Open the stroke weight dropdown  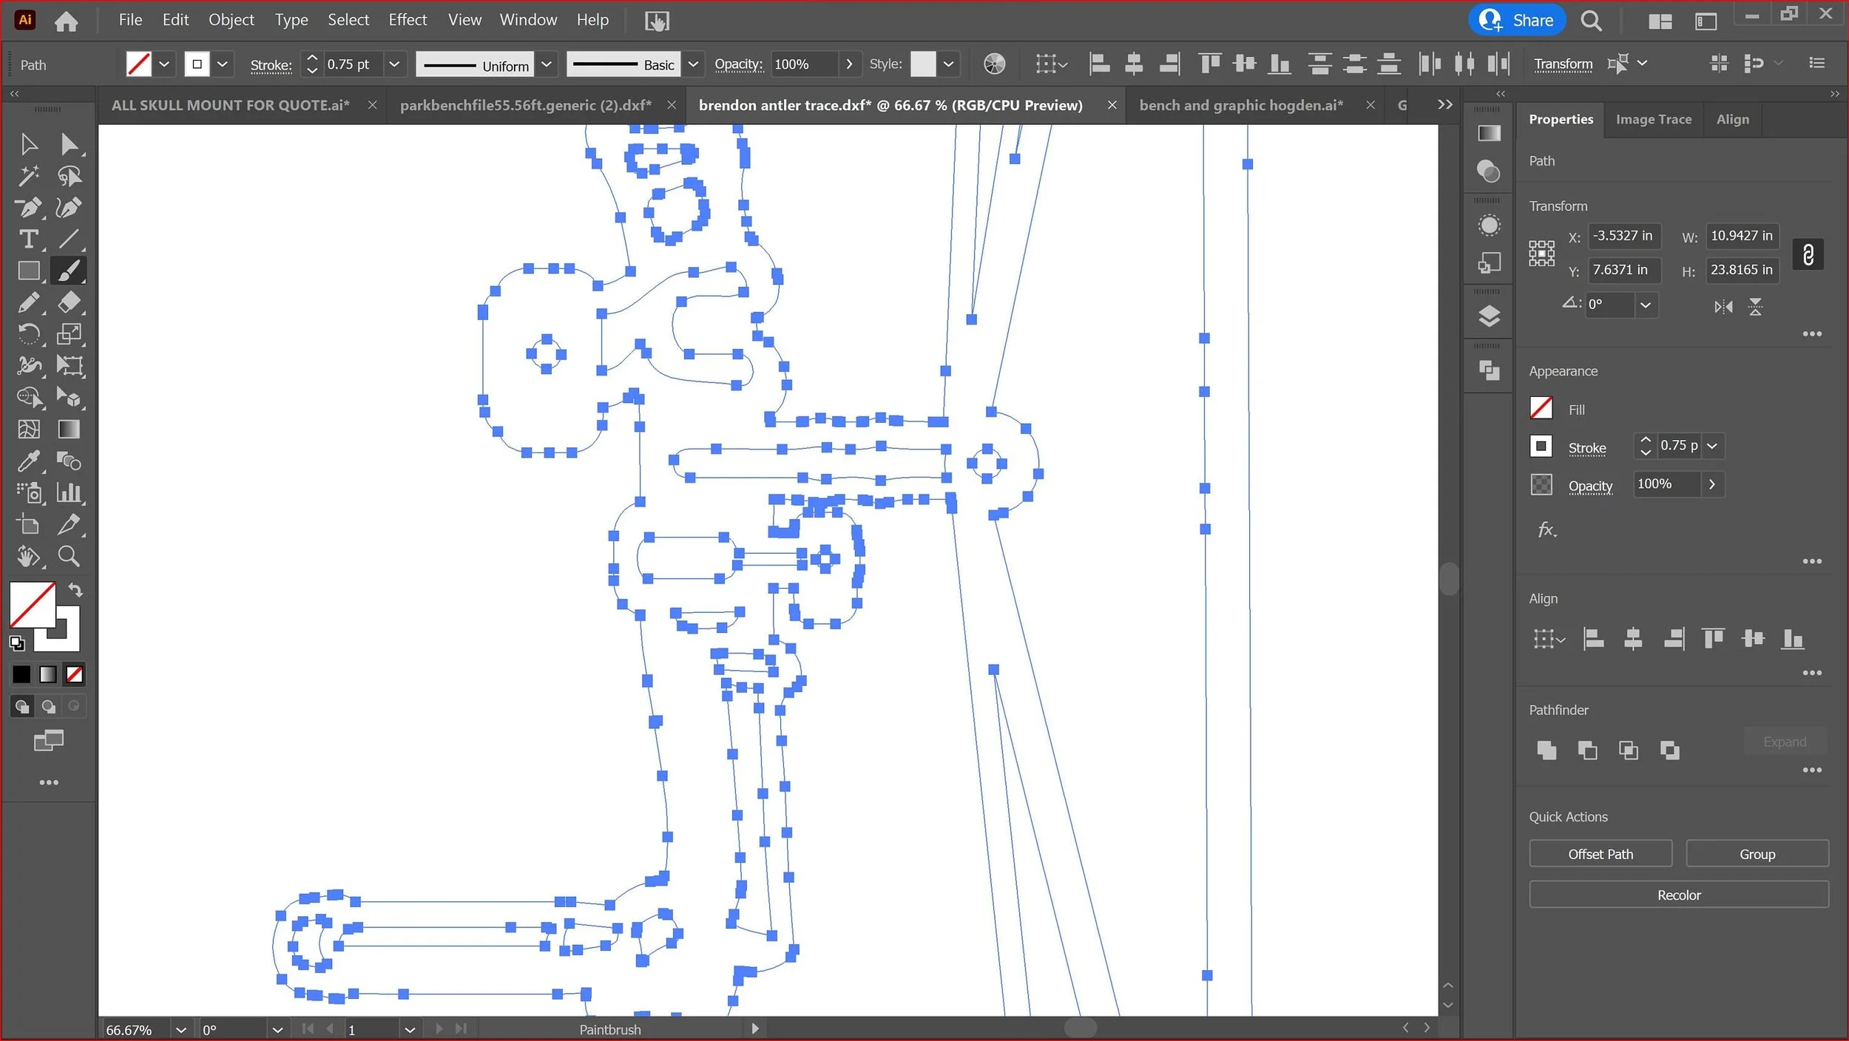click(394, 64)
